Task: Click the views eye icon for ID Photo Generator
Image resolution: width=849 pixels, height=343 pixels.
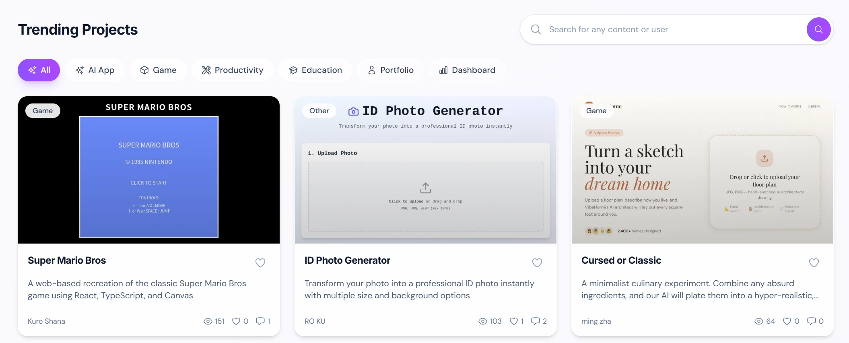Action: (x=482, y=321)
